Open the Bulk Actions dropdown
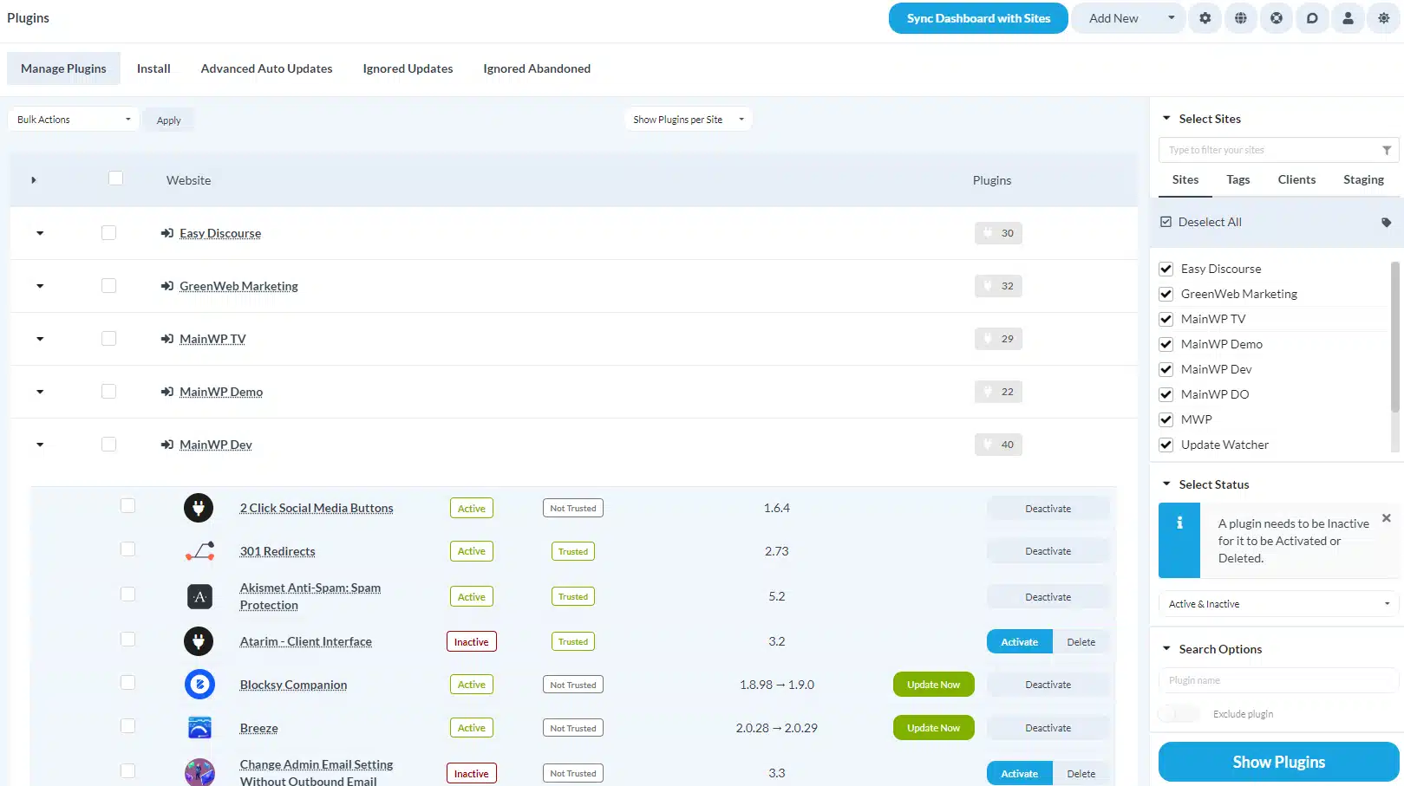The image size is (1404, 786). 73,120
